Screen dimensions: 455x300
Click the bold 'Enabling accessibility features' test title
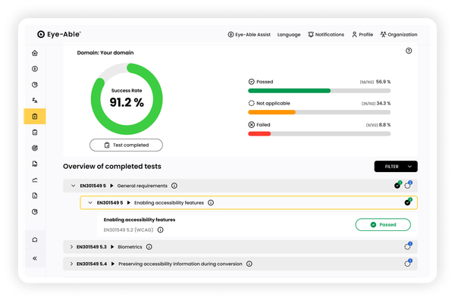point(140,220)
